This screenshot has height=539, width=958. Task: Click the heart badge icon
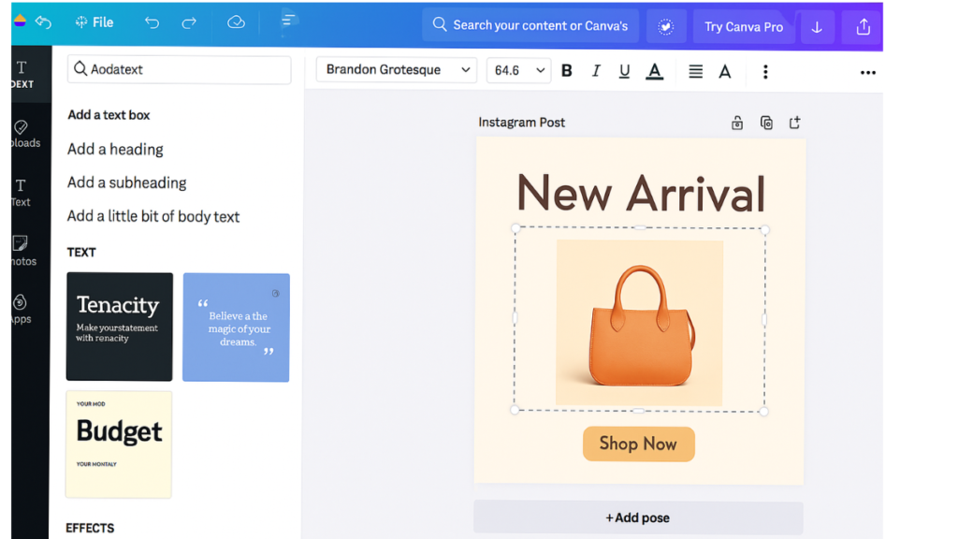666,26
